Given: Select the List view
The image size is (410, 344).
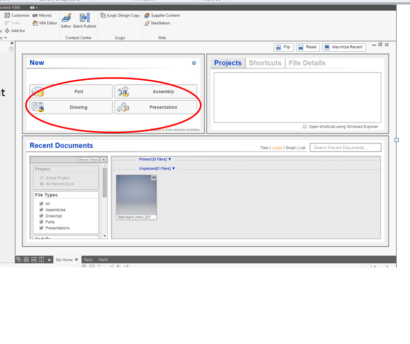Looking at the screenshot, I should coord(302,148).
